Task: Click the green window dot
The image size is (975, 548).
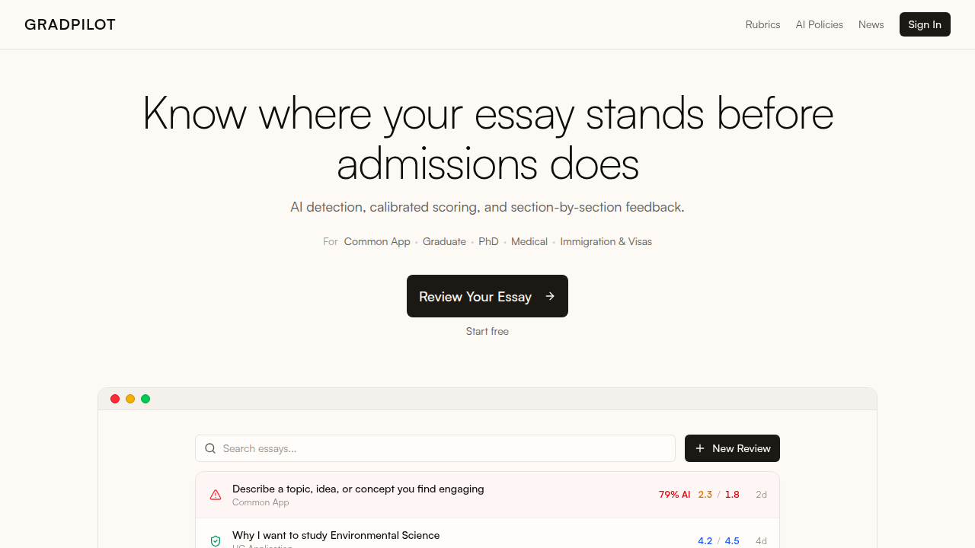Action: tap(145, 399)
